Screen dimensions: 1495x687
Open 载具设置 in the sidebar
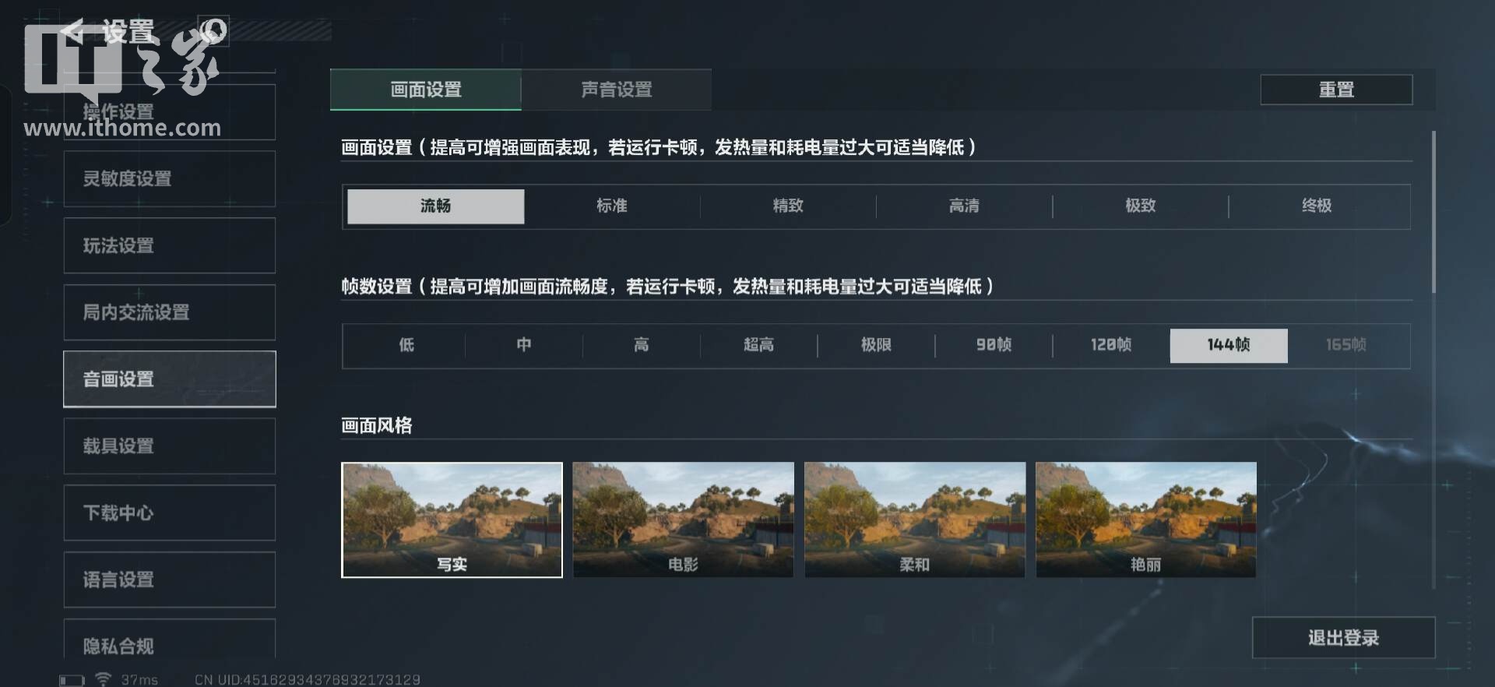tap(170, 446)
